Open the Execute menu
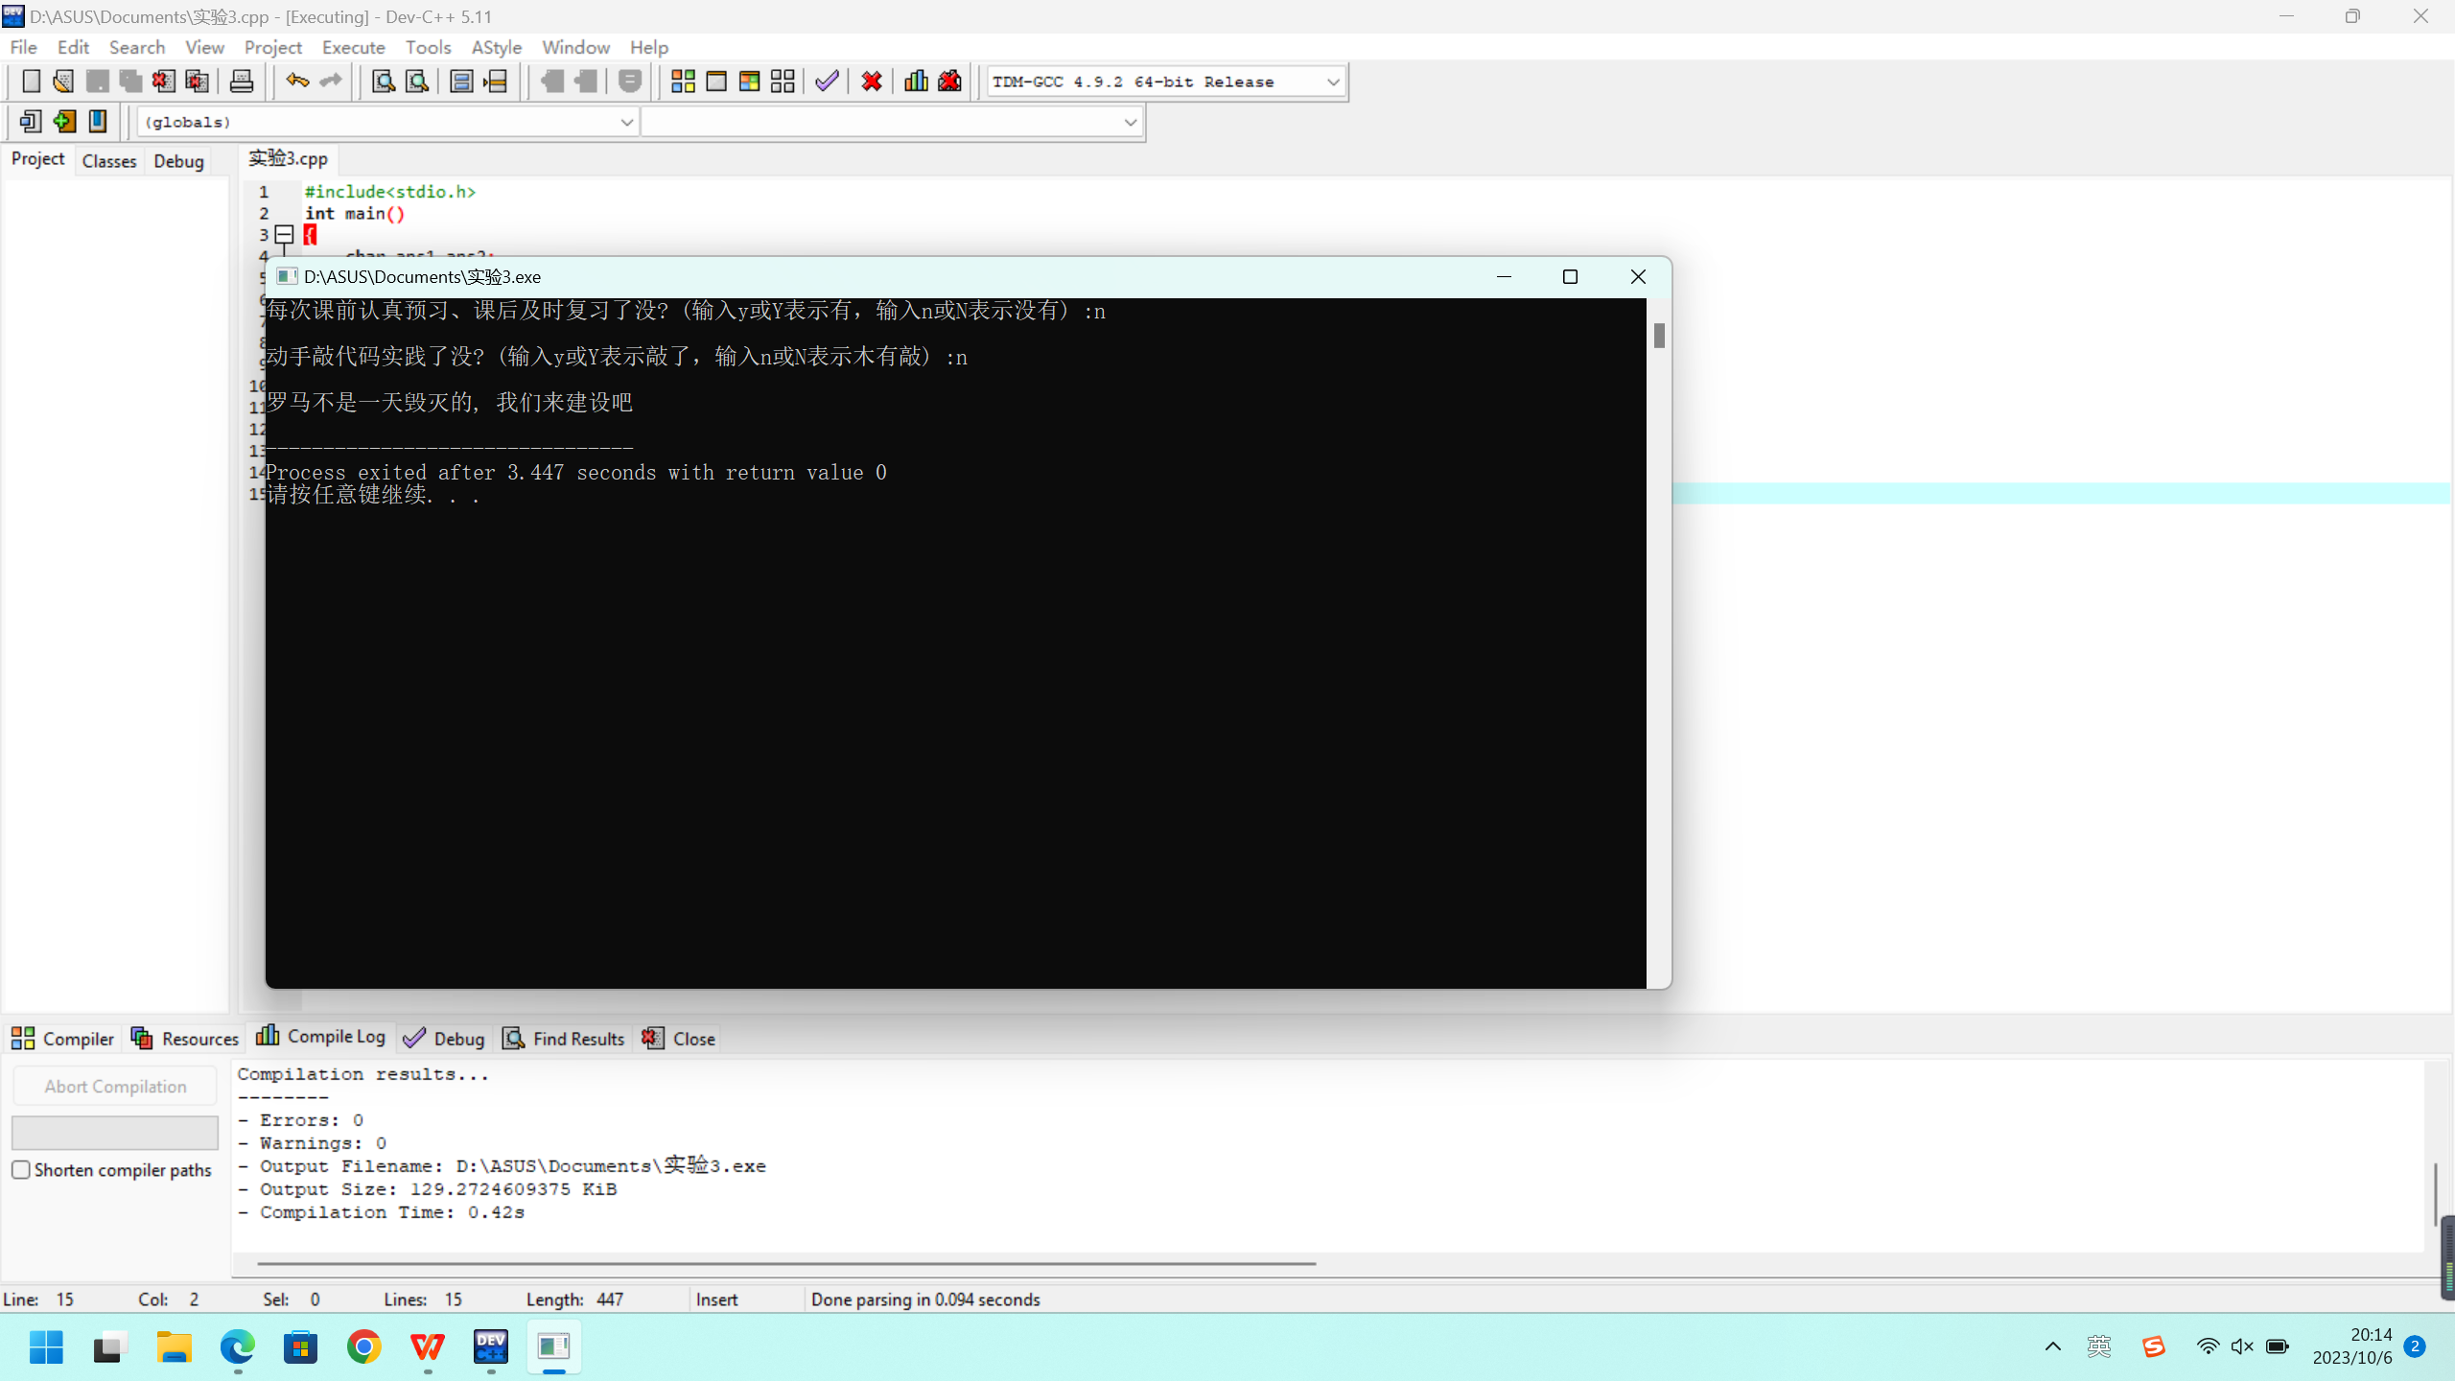Screen dimensions: 2455x1381 (x=353, y=47)
